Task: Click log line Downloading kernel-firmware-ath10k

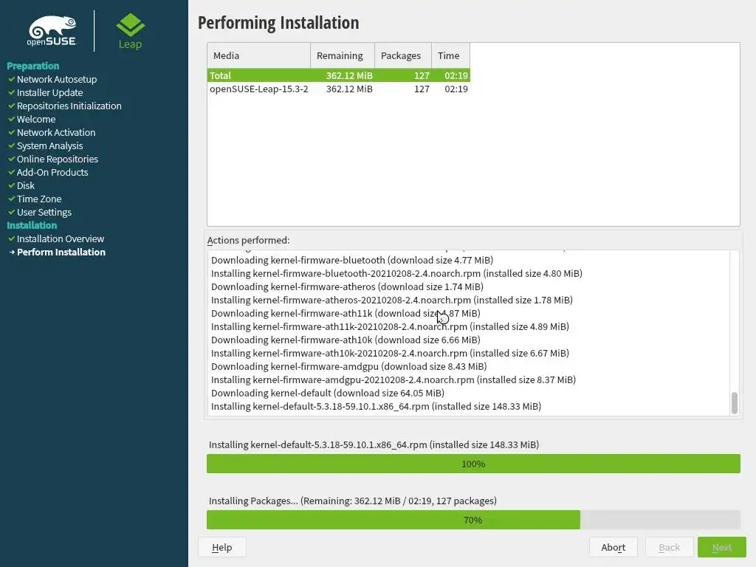Action: click(x=346, y=340)
